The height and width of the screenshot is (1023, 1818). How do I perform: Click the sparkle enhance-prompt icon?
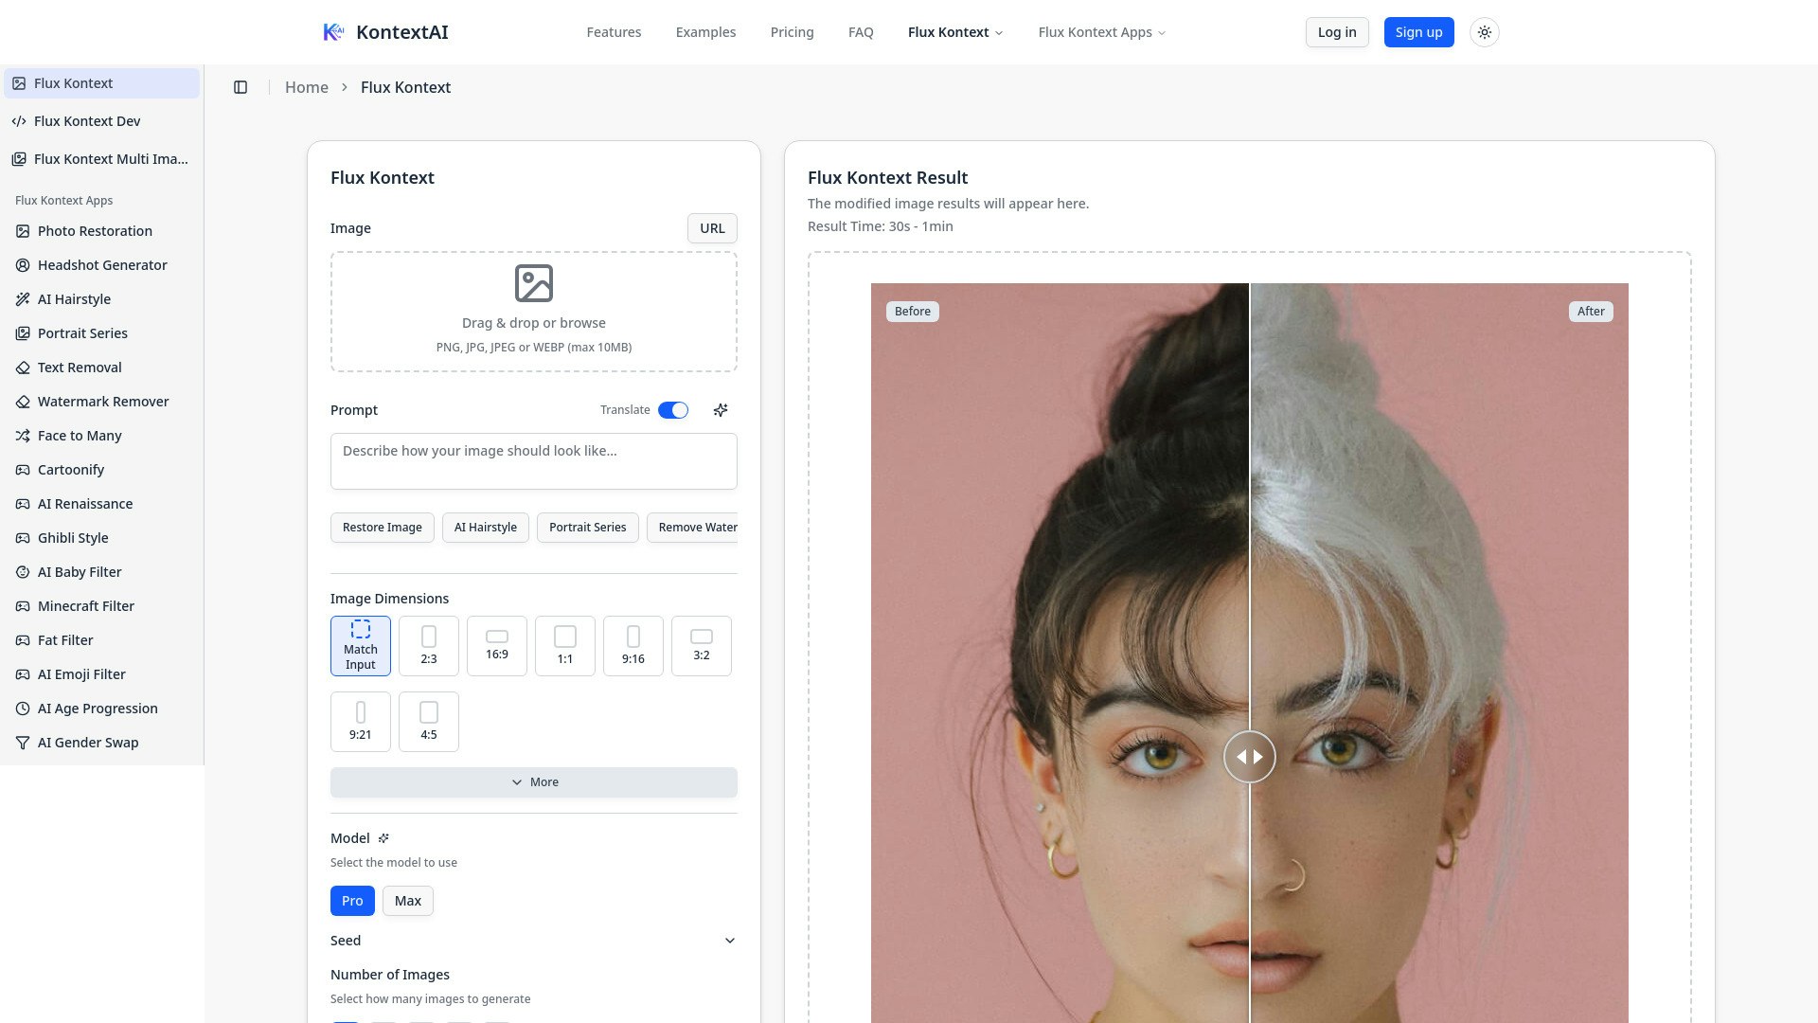pos(721,410)
